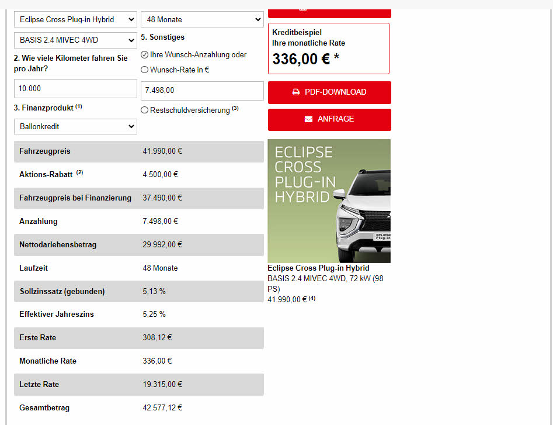Click the Erste Rate row label

(x=38, y=337)
